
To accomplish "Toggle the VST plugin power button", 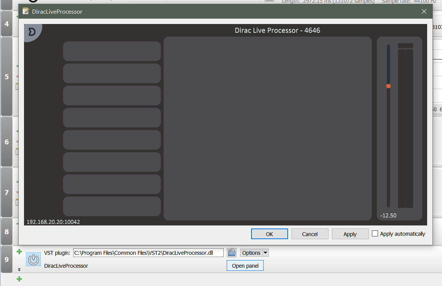I will tap(33, 259).
